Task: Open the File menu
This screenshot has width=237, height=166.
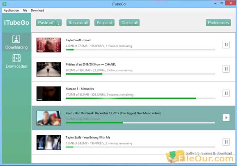Action: tap(25, 10)
